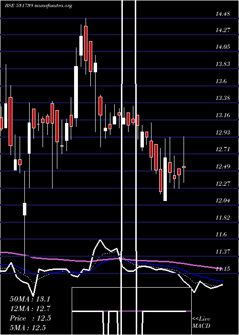This screenshot has height=335, width=239.
Task: Click the 14.48 price axis label
Action: (x=223, y=14)
